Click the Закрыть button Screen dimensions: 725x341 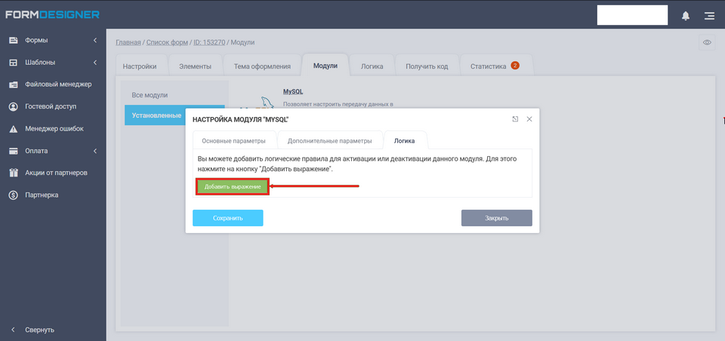point(496,218)
